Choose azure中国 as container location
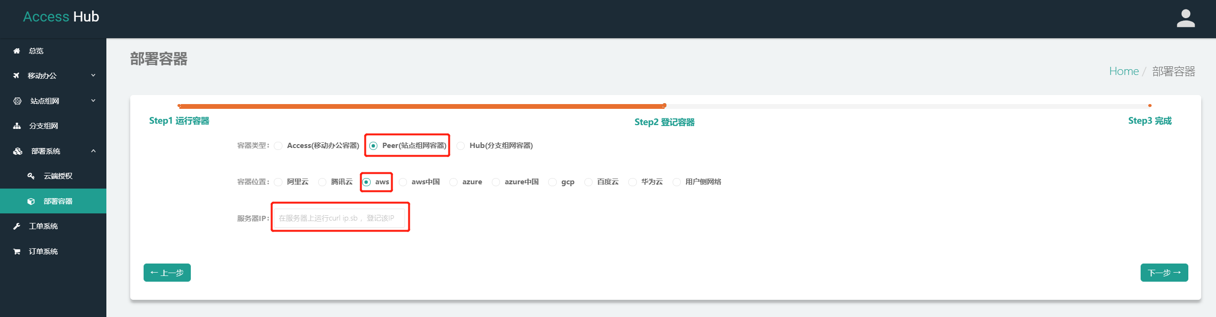Image resolution: width=1216 pixels, height=317 pixels. [x=496, y=182]
